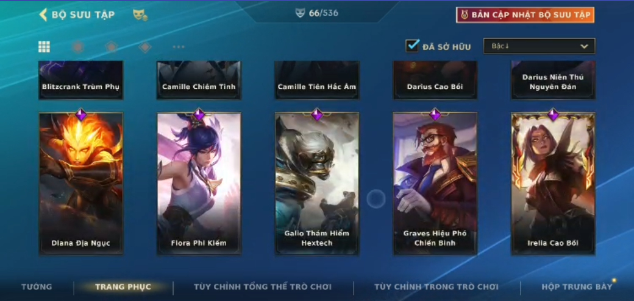Switch to Tùy Chỉnh Tổng Thể Trò Chơi tab
This screenshot has width=634, height=301.
(262, 287)
